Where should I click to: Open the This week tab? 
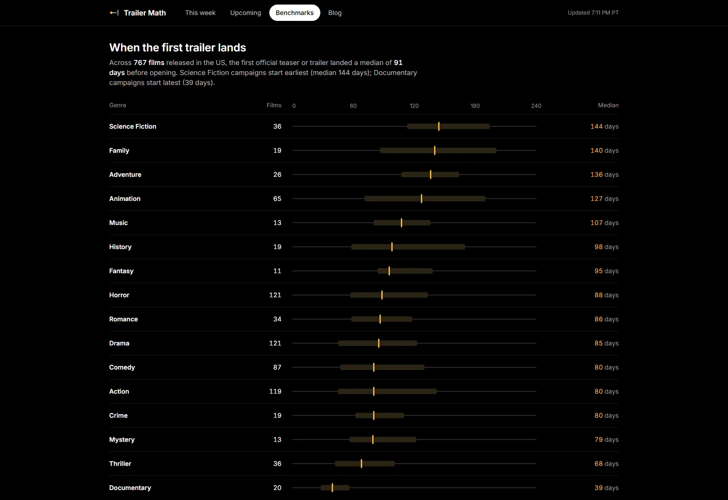[200, 13]
